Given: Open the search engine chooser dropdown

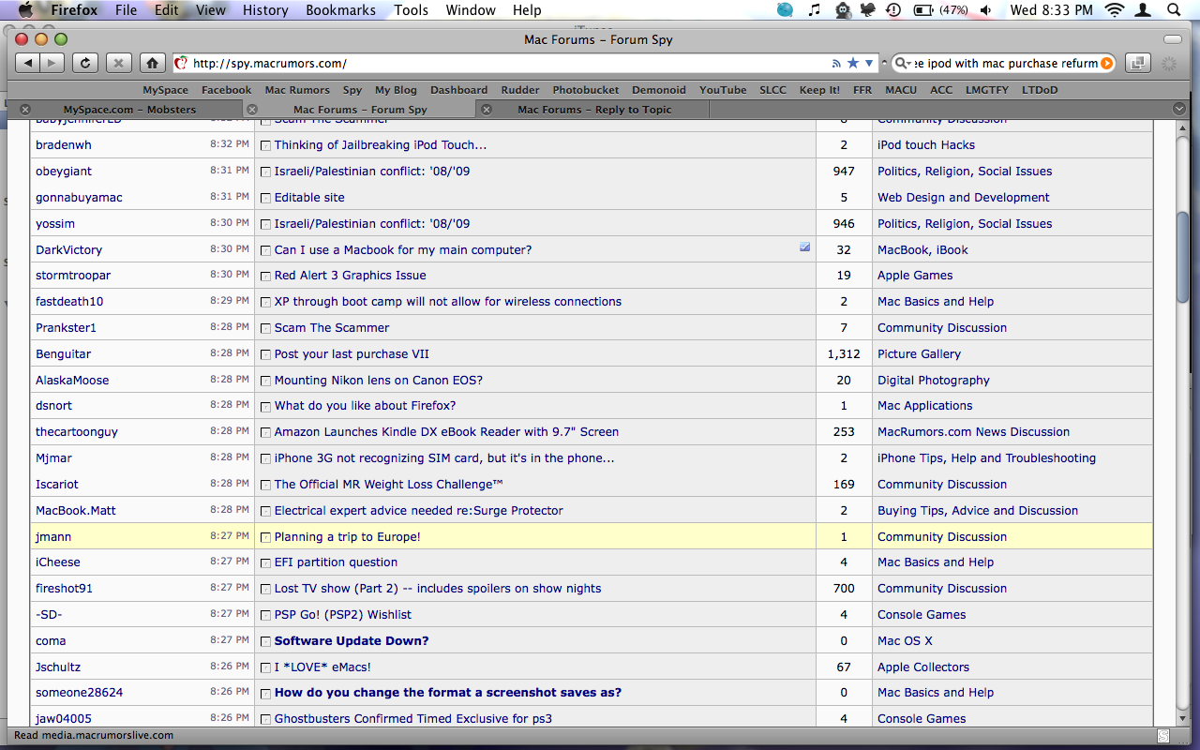Looking at the screenshot, I should point(902,64).
